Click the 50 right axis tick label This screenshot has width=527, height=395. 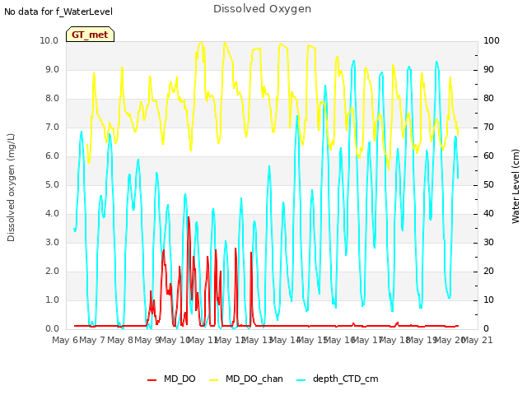(488, 184)
